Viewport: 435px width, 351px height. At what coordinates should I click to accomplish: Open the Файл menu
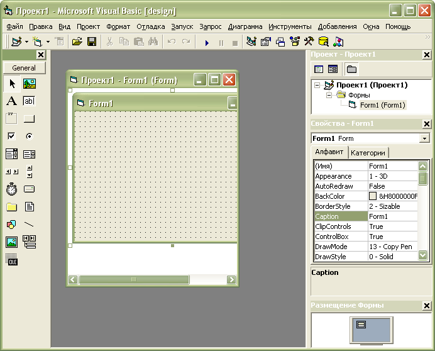(x=14, y=26)
